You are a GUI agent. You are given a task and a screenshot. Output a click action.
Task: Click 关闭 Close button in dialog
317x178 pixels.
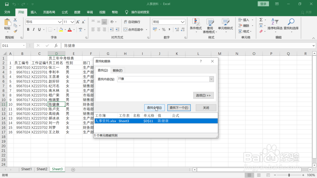click(206, 107)
